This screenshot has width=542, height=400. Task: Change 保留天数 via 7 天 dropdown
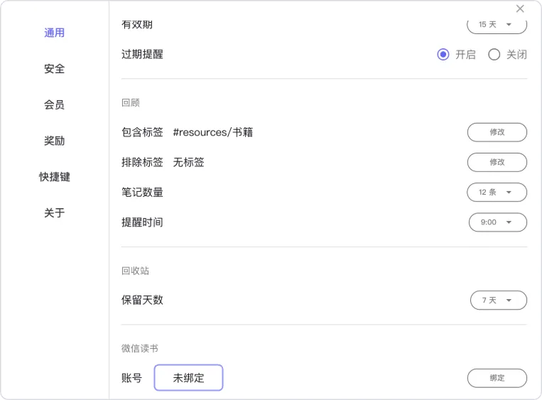tap(499, 300)
